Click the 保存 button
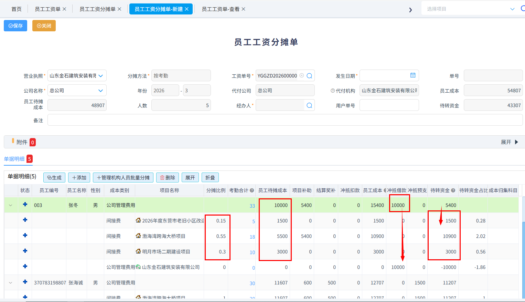Image resolution: width=525 pixels, height=302 pixels. pos(15,26)
